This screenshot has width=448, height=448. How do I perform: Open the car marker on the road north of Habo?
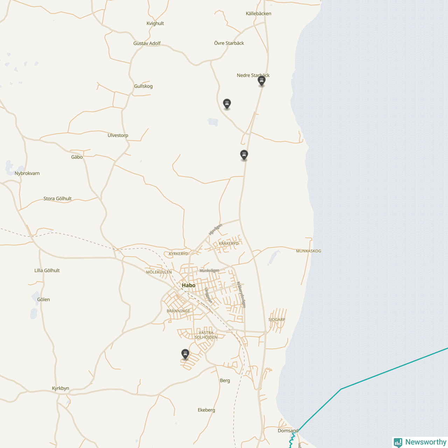(x=244, y=154)
